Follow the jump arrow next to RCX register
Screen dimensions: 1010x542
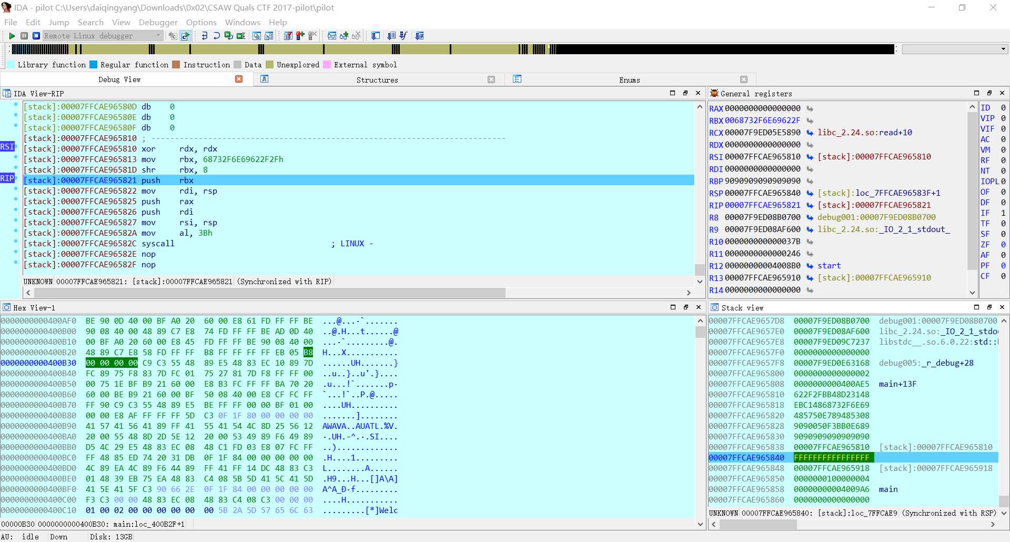click(810, 133)
